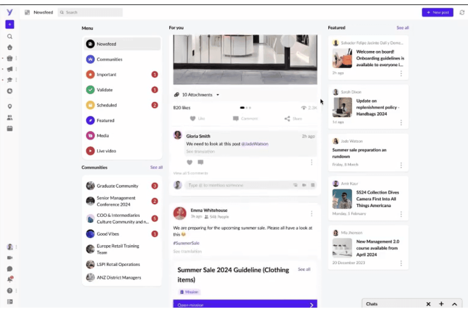Click the image carousel pagination dots
The height and width of the screenshot is (312, 468).
[245, 108]
